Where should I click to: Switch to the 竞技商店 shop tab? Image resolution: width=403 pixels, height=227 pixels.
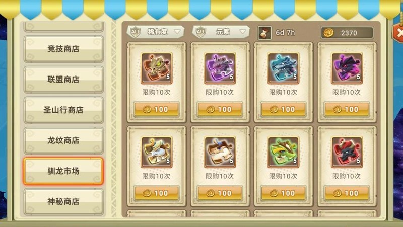pyautogui.click(x=63, y=49)
